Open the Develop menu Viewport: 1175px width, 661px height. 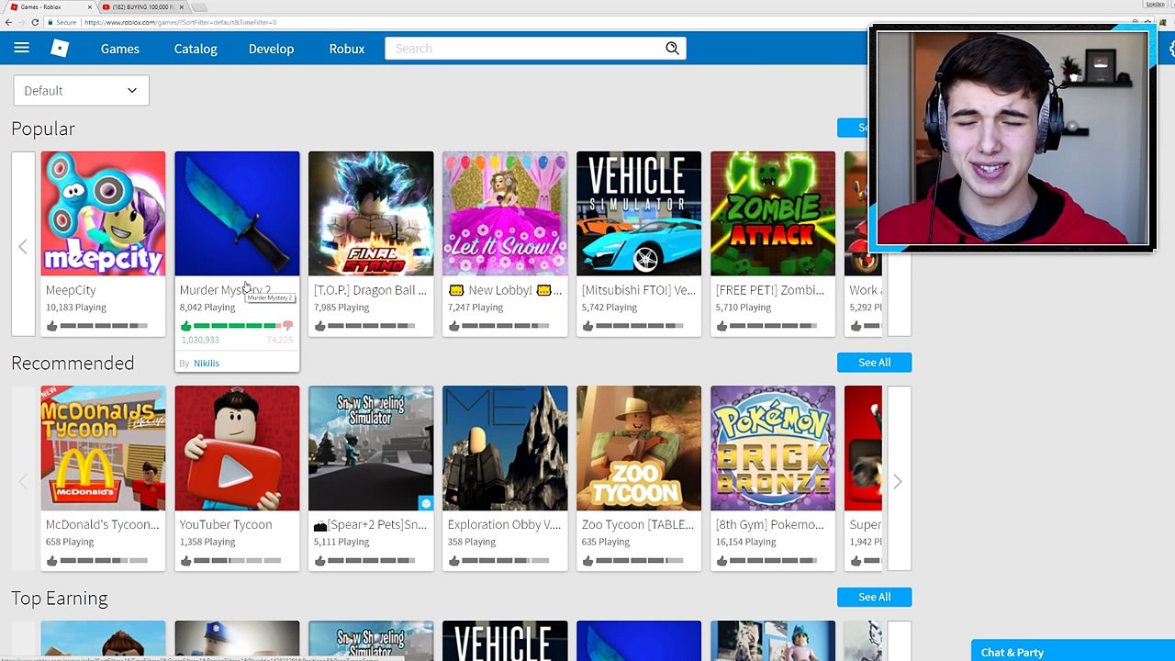click(x=271, y=49)
